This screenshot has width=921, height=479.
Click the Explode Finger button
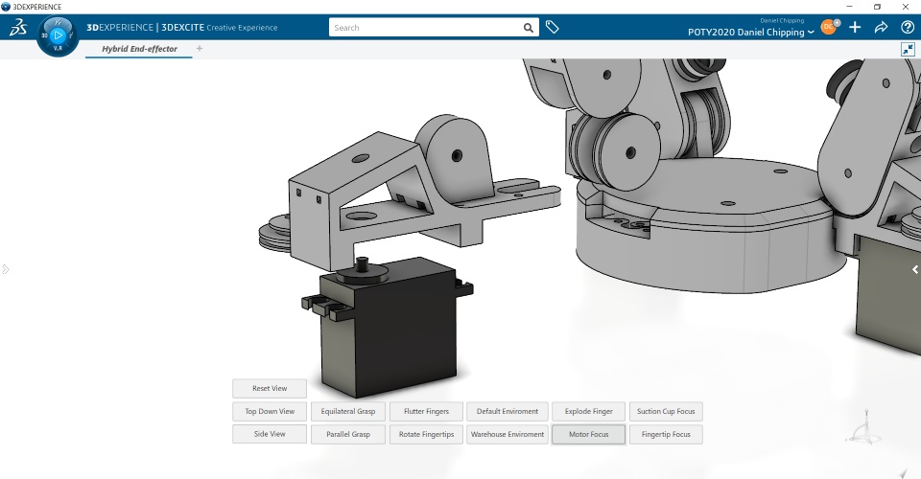[x=588, y=412]
